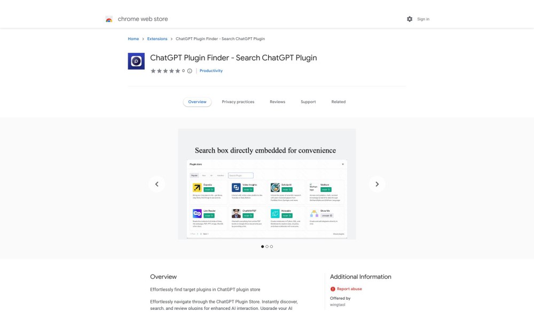Select the second carousel dot
The width and height of the screenshot is (534, 320).
click(x=267, y=246)
